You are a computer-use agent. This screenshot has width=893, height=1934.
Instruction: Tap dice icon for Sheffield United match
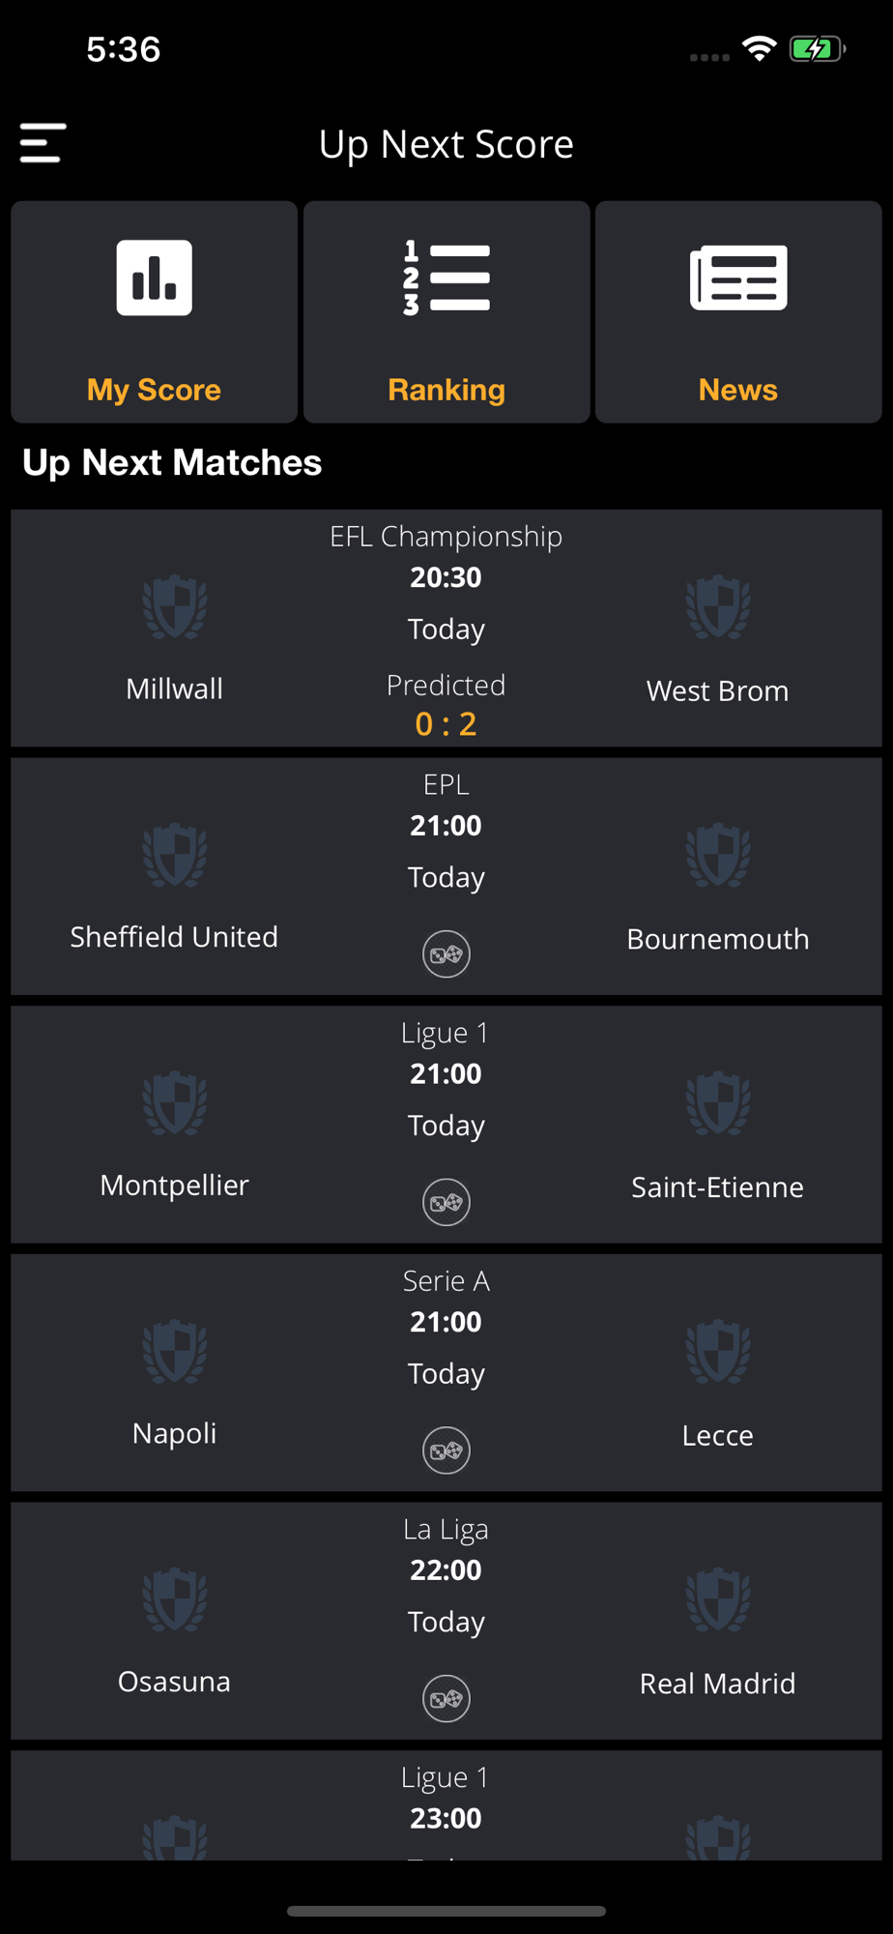pos(446,954)
